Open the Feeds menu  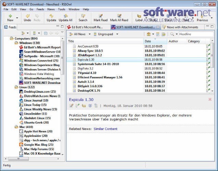[40, 9]
